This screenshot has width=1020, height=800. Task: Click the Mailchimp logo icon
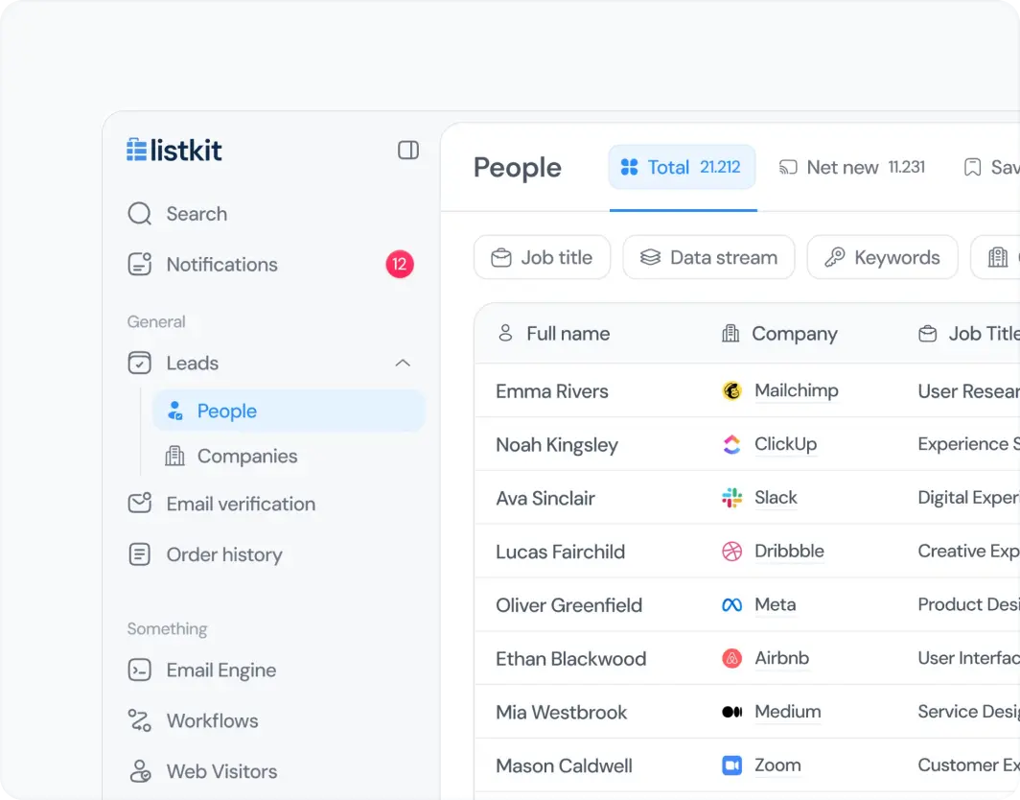tap(731, 390)
